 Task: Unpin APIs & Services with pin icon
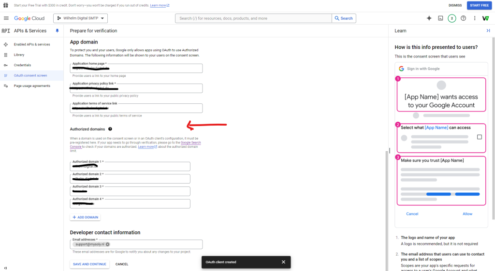click(x=57, y=30)
